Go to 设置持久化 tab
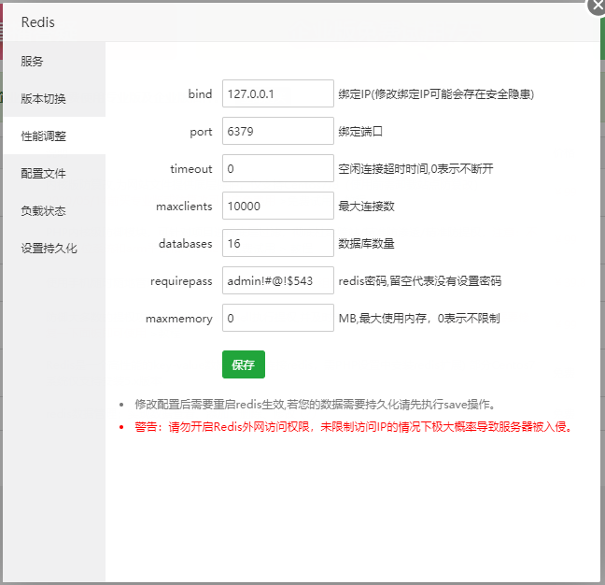Image resolution: width=605 pixels, height=585 pixels. 54,248
